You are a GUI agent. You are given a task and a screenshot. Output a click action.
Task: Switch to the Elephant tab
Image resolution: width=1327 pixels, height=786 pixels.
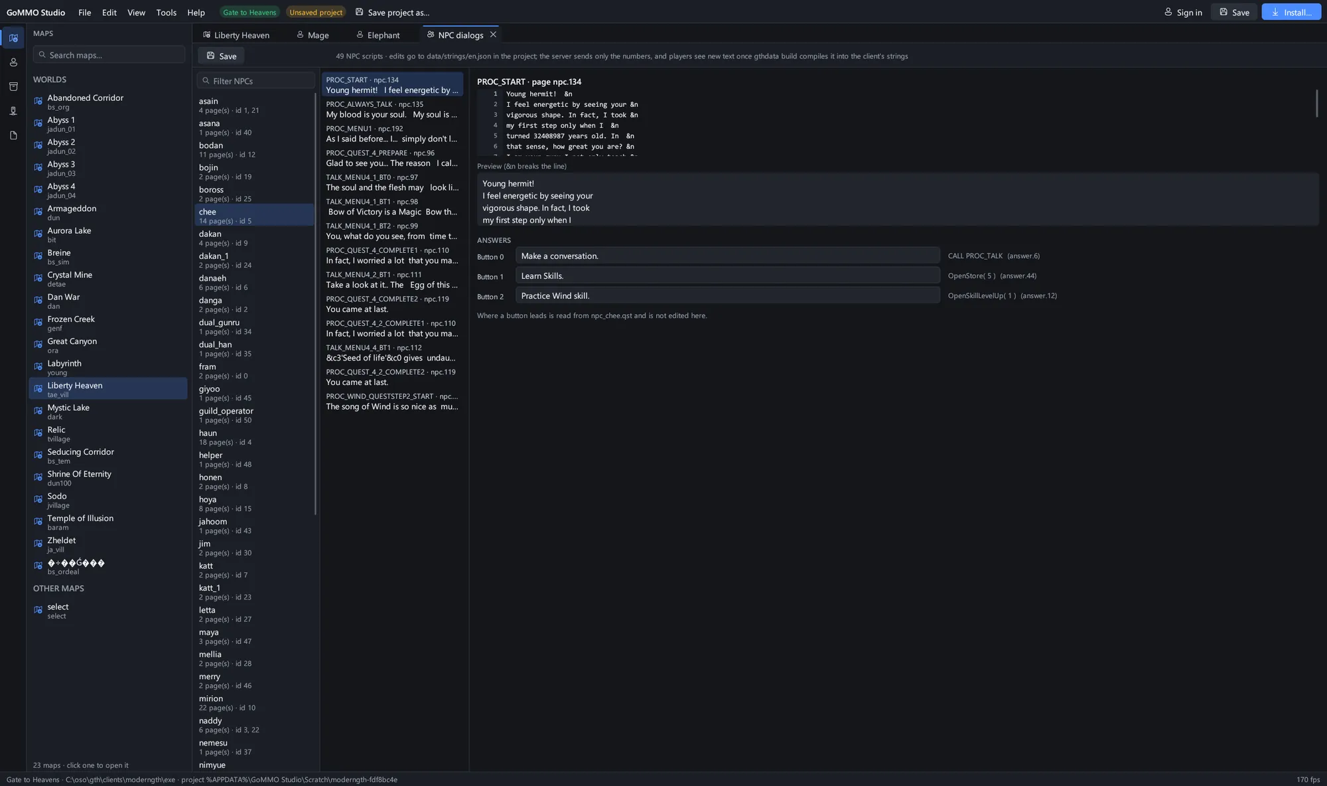point(378,35)
